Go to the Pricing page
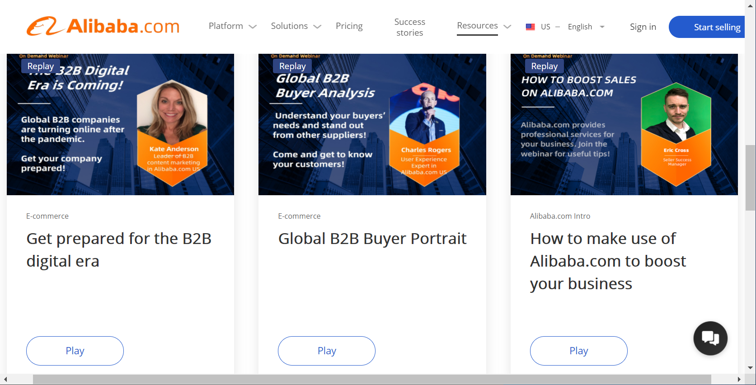Screen dimensions: 756x385 tap(349, 26)
